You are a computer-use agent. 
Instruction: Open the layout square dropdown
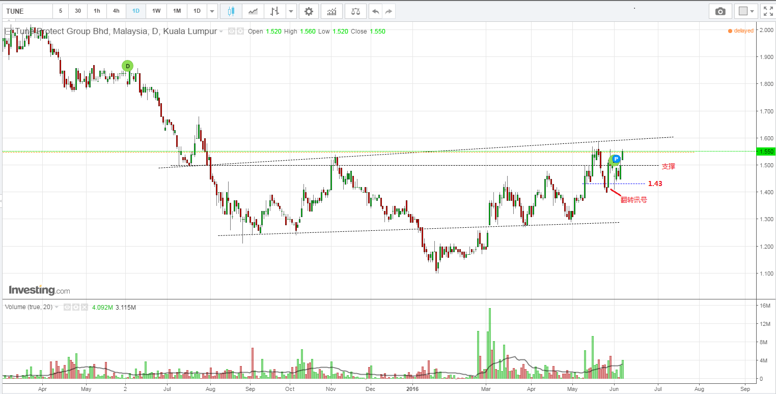click(746, 11)
